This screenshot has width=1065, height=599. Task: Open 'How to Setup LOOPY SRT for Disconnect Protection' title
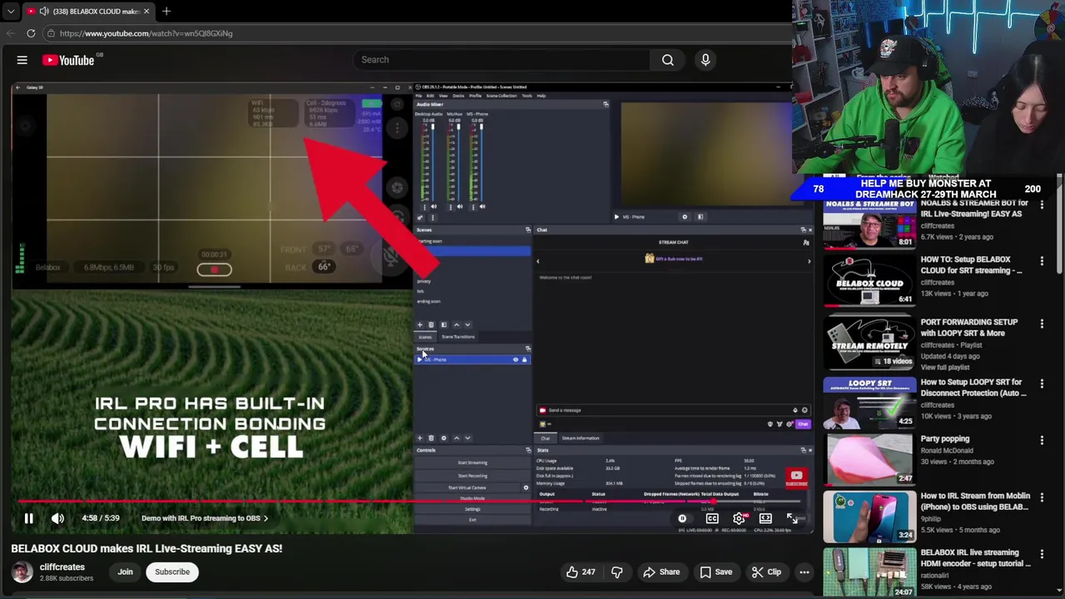[973, 388]
